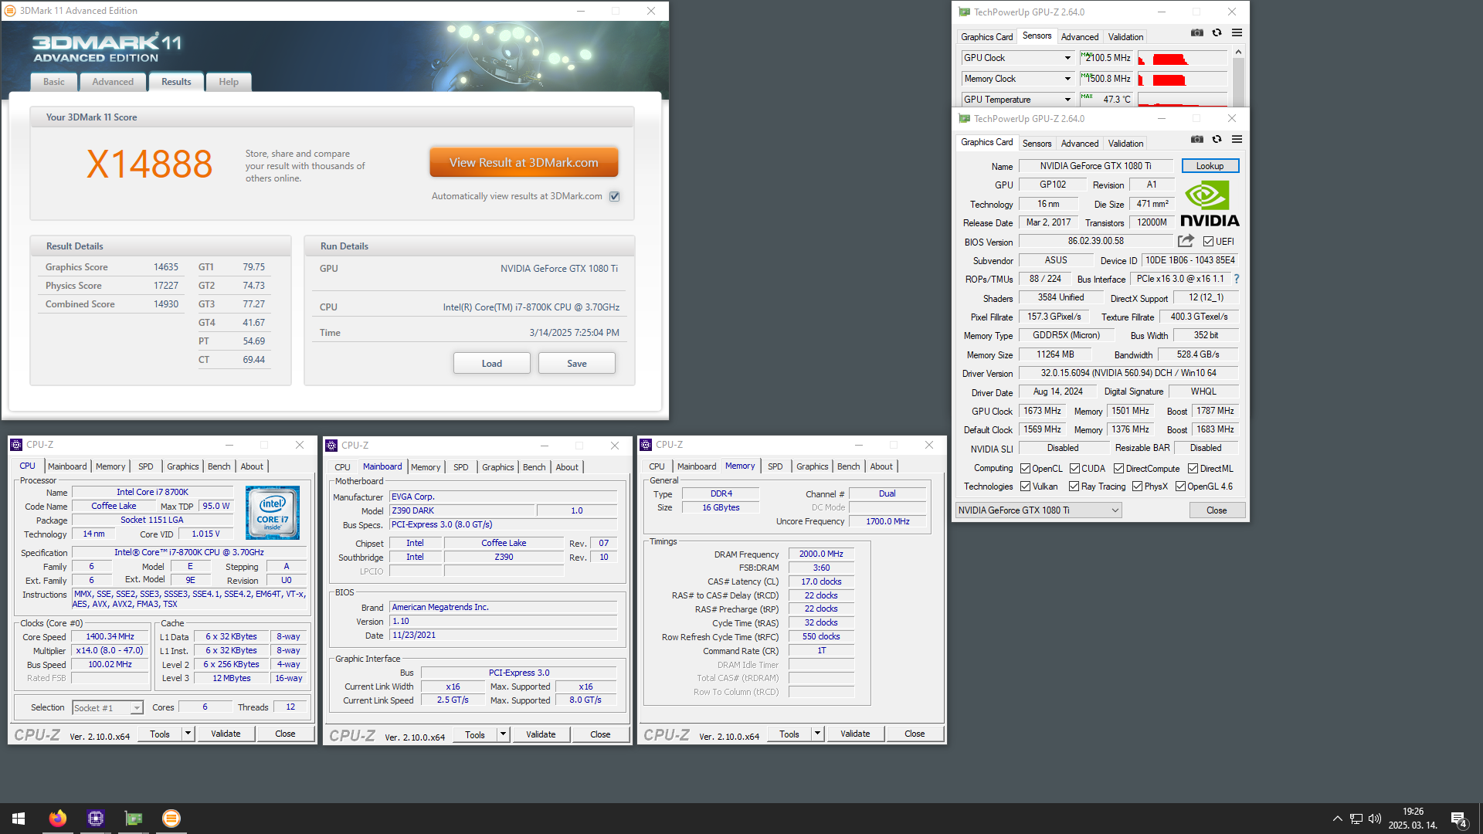This screenshot has height=834, width=1483.
Task: Open Windows Start menu
Action: [19, 819]
